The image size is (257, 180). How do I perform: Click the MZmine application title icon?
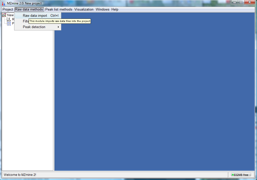3,3
